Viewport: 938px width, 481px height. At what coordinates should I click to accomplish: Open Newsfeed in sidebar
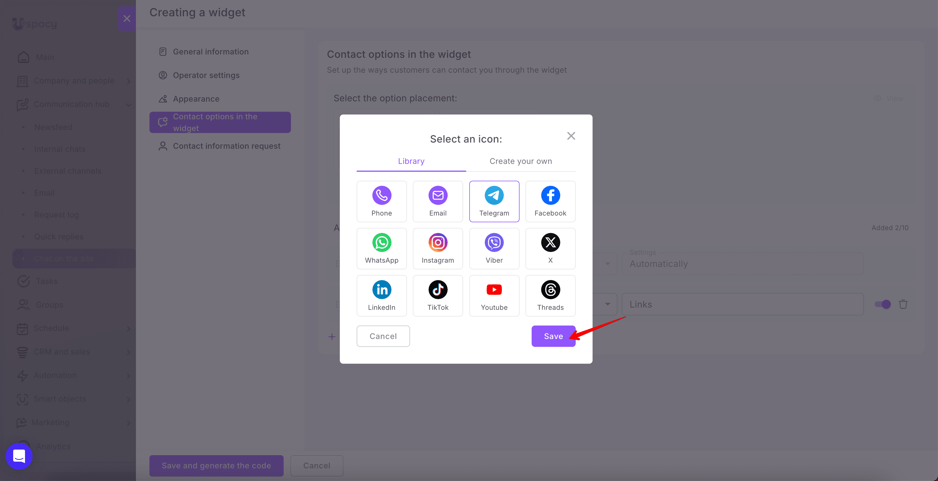click(x=53, y=127)
